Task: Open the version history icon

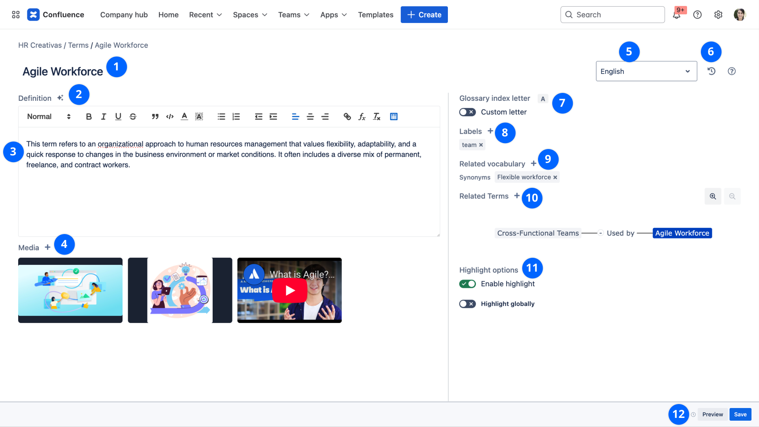Action: pos(712,71)
